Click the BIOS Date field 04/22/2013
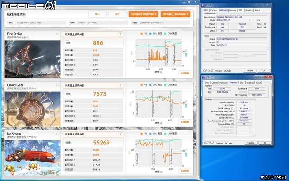This screenshot has height=181, width=289. 242,45
